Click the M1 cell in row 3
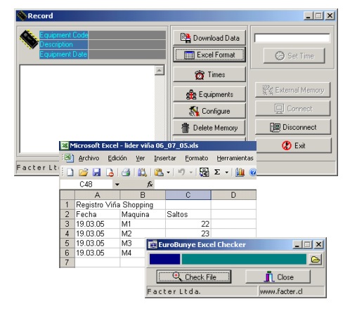357x313 pixels. 143,224
